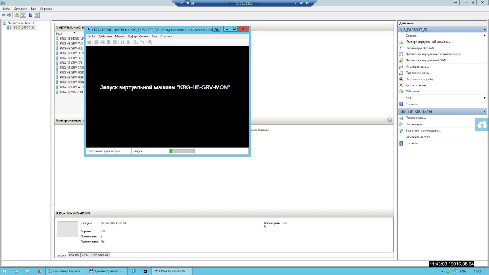The width and height of the screenshot is (489, 275).
Task: Click the Turn Off icon in VM toolbar
Action: click(102, 42)
